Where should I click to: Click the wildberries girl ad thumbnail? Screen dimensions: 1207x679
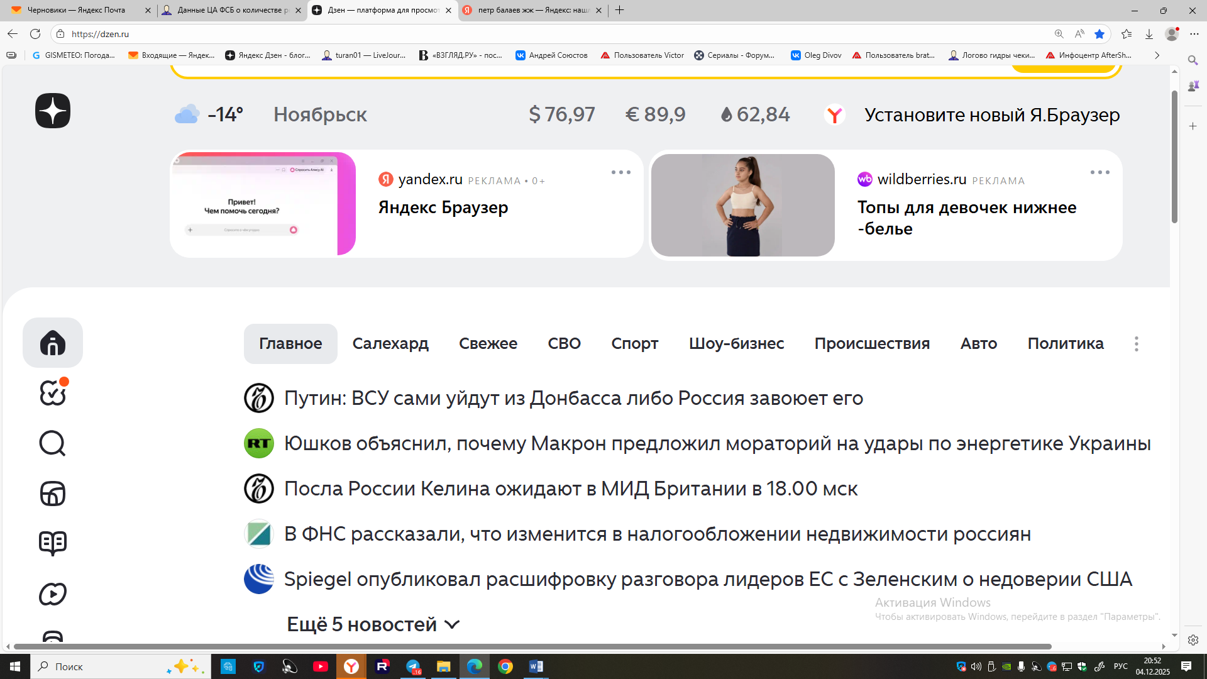coord(742,205)
